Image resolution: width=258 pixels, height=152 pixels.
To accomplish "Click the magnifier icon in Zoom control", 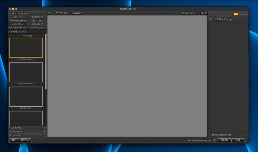I will [182, 13].
